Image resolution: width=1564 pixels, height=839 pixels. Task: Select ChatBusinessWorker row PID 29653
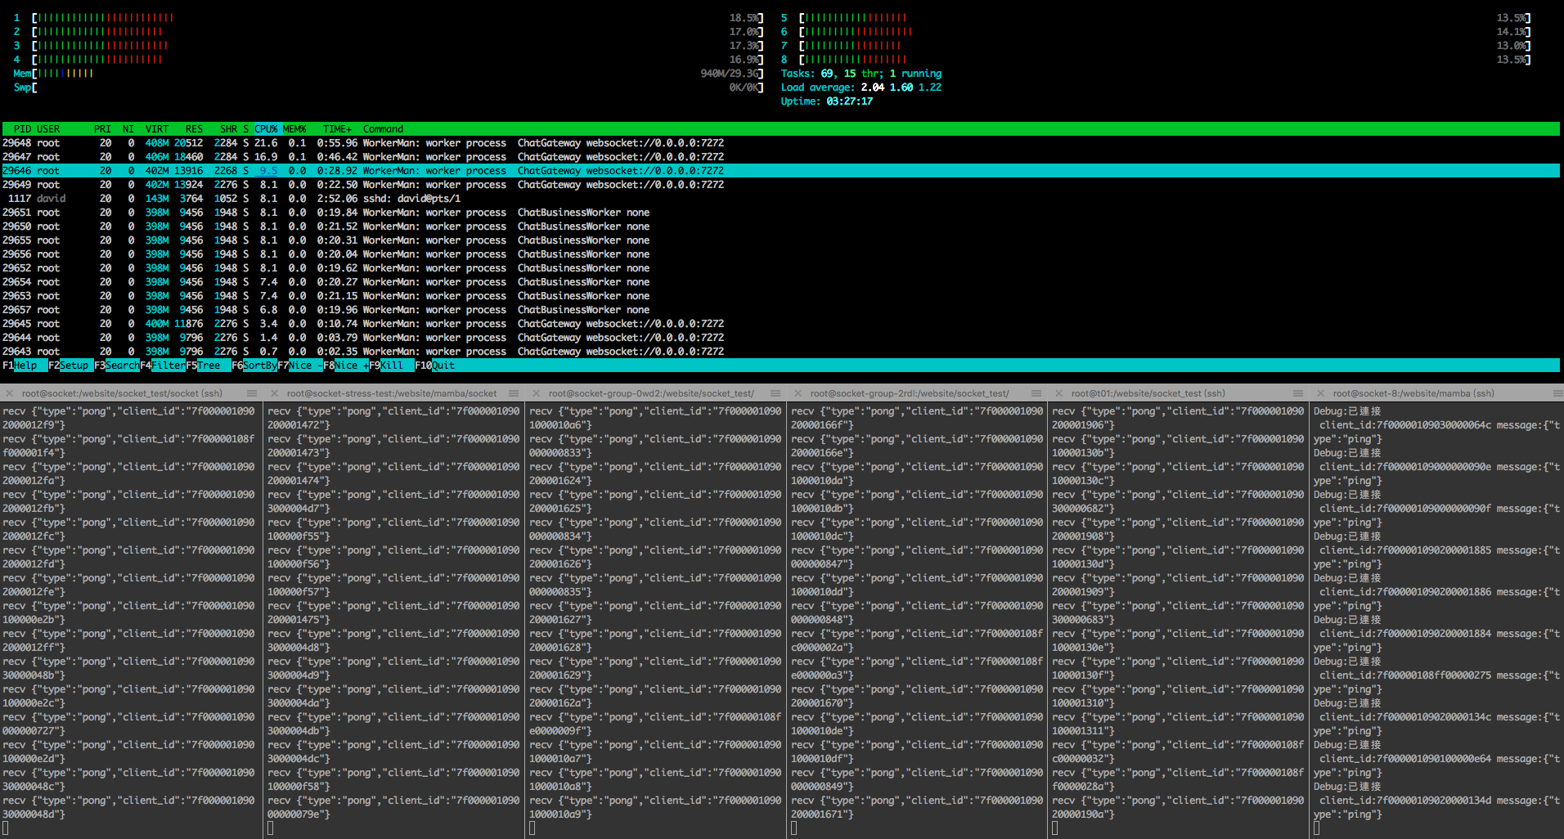(x=781, y=296)
